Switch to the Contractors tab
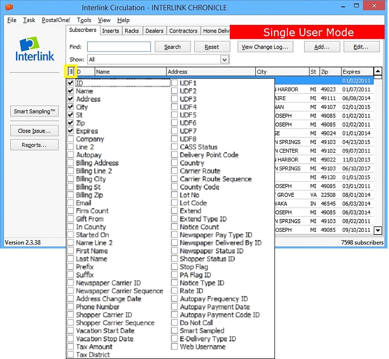 183,31
